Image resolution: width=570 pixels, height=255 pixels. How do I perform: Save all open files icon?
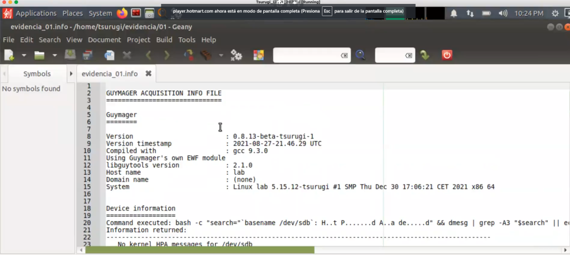pos(87,55)
